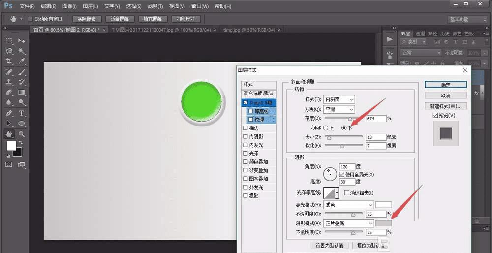Select the Gradient tool
The height and width of the screenshot is (253, 492).
[21, 92]
